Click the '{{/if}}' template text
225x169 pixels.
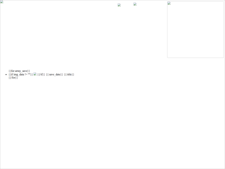point(41,74)
